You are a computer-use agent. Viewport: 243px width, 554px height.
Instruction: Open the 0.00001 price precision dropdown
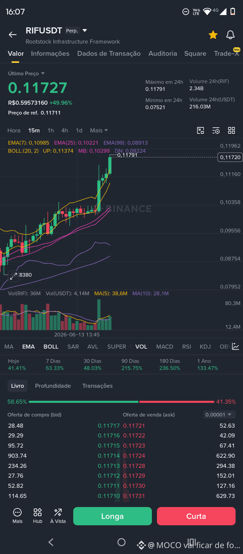(219, 414)
